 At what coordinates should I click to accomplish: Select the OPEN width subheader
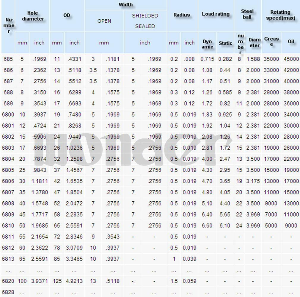point(104,21)
